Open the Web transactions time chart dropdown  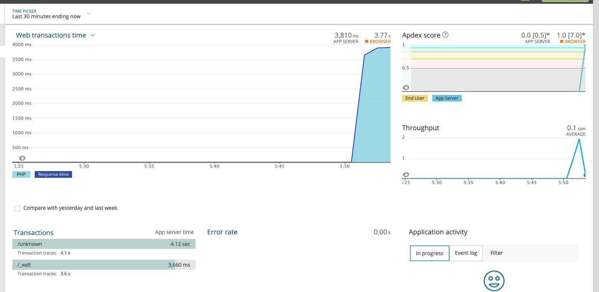[x=93, y=35]
